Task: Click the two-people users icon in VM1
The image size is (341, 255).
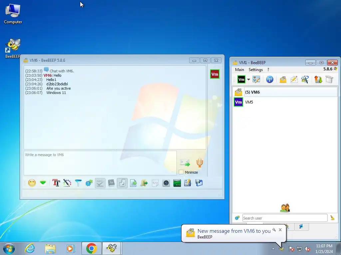Action: point(285,208)
